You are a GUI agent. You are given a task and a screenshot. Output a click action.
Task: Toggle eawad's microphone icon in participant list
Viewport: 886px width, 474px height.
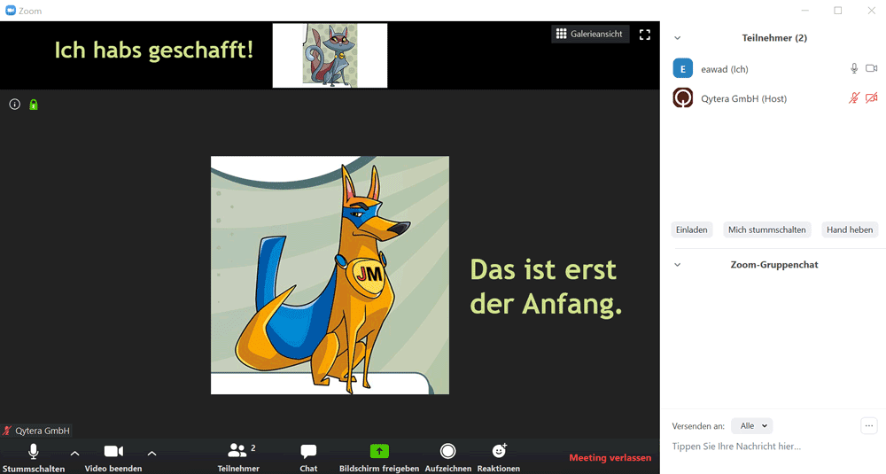point(854,68)
